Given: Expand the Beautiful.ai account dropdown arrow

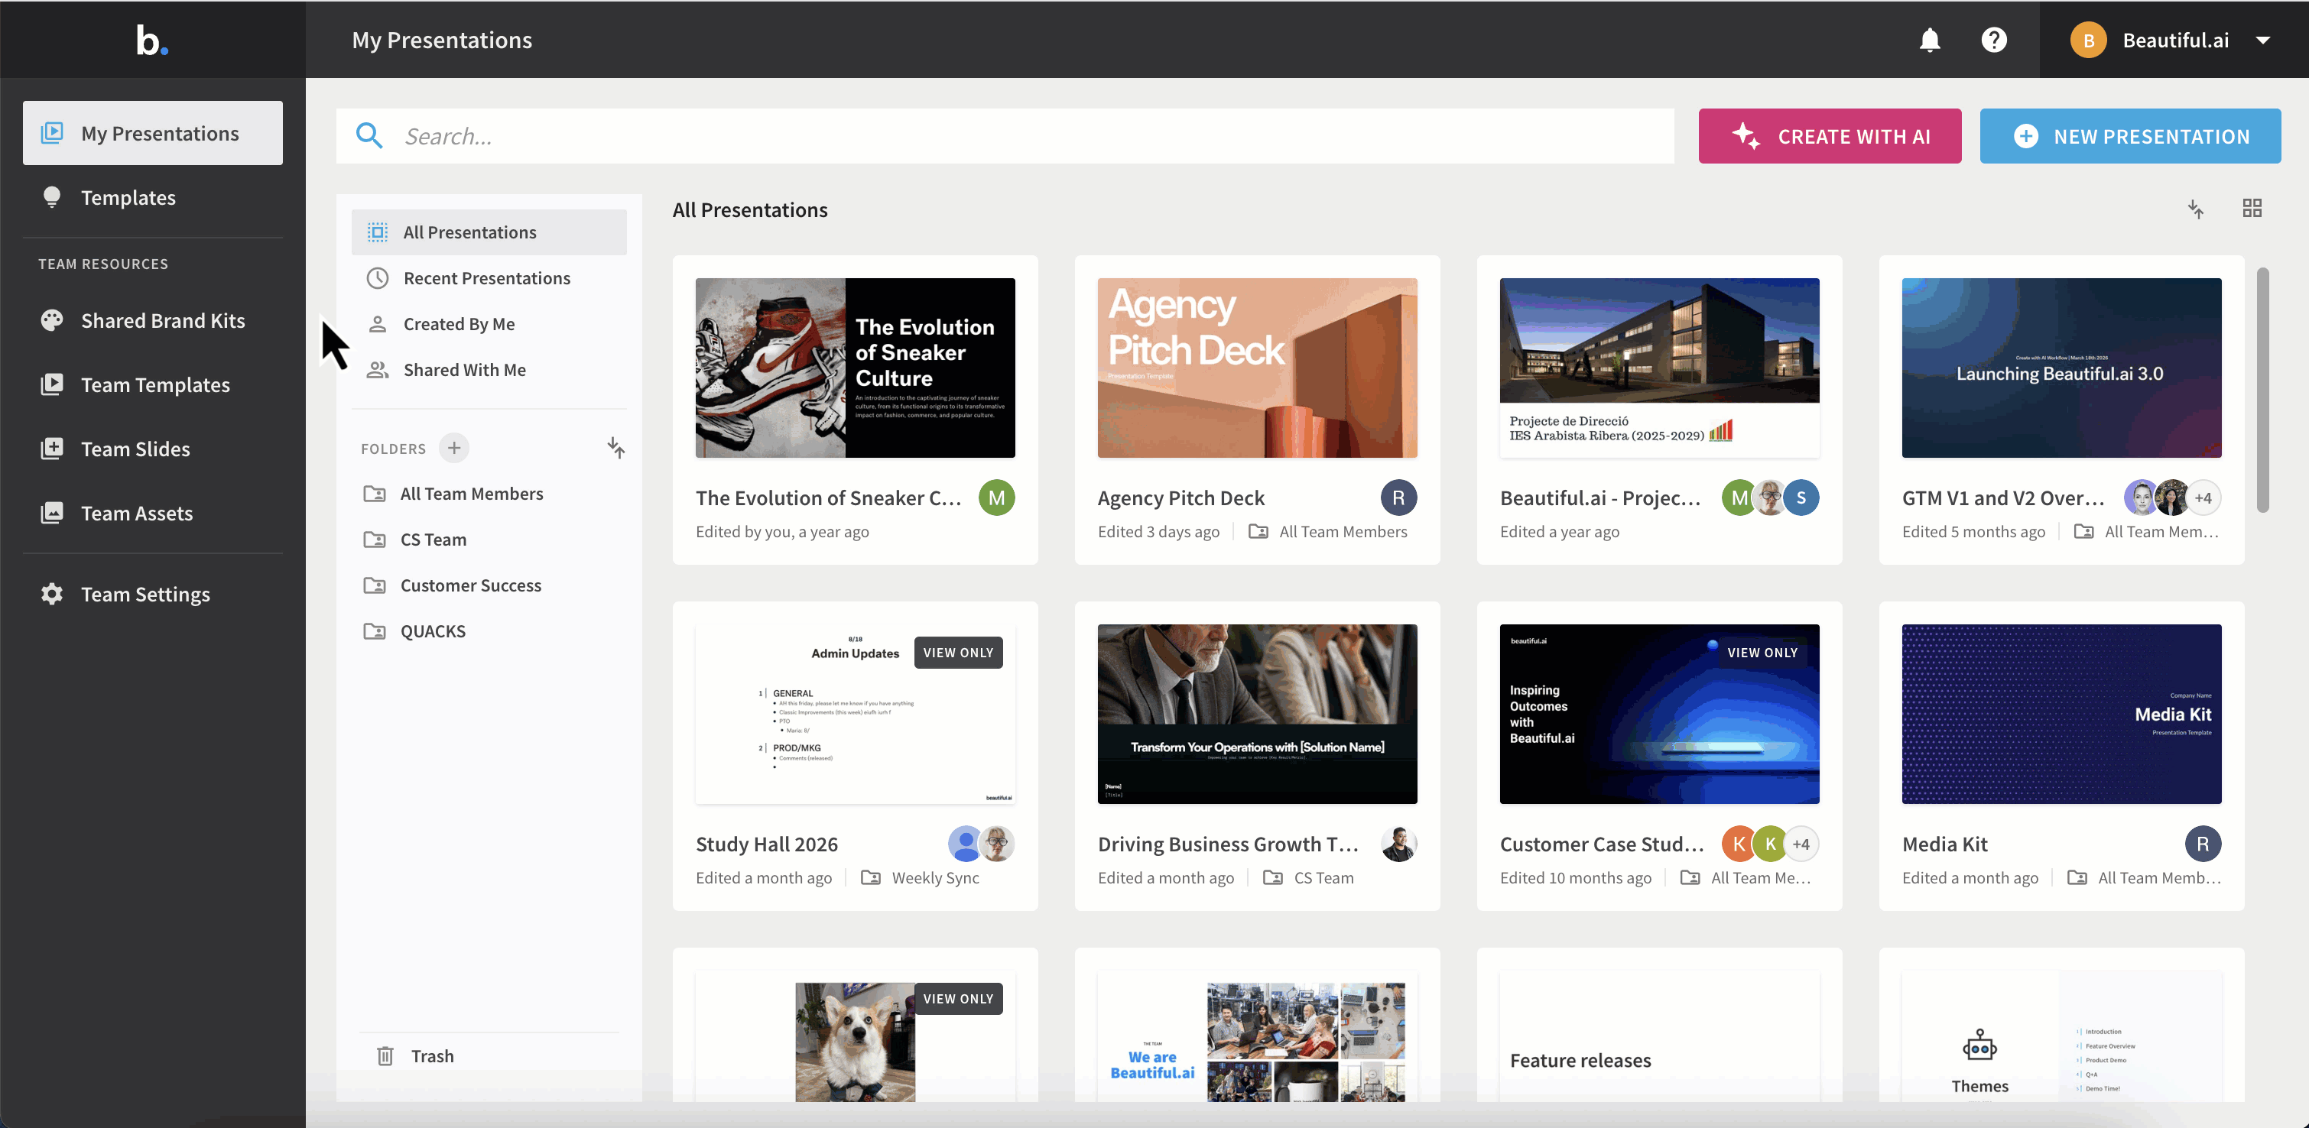Looking at the screenshot, I should (2262, 41).
